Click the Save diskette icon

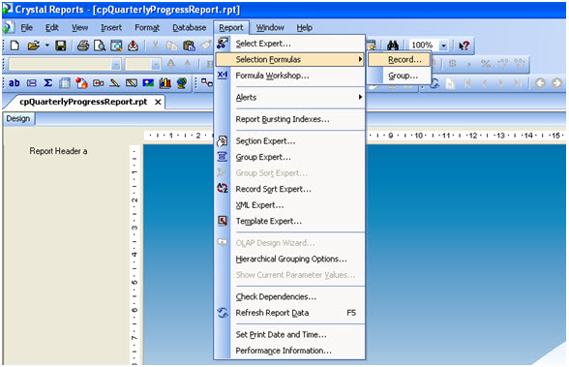pos(60,46)
